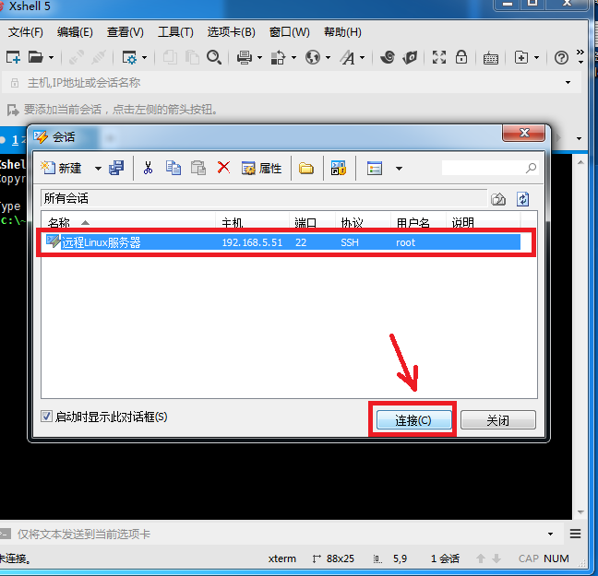The height and width of the screenshot is (576, 598).
Task: Click the Save session icon beside 新建
Action: [116, 168]
